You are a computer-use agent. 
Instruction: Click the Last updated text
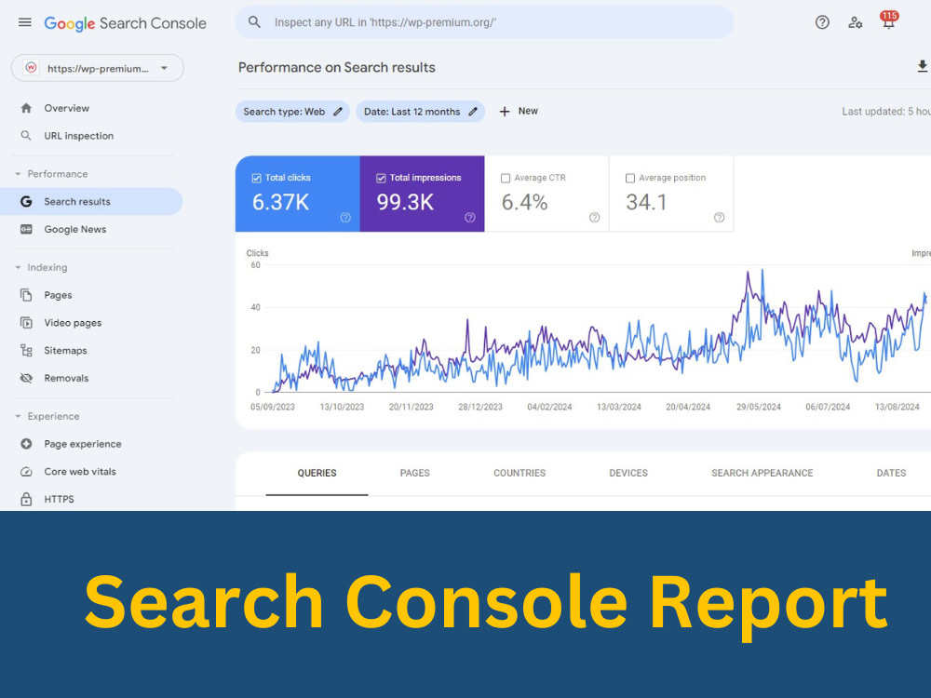[886, 112]
